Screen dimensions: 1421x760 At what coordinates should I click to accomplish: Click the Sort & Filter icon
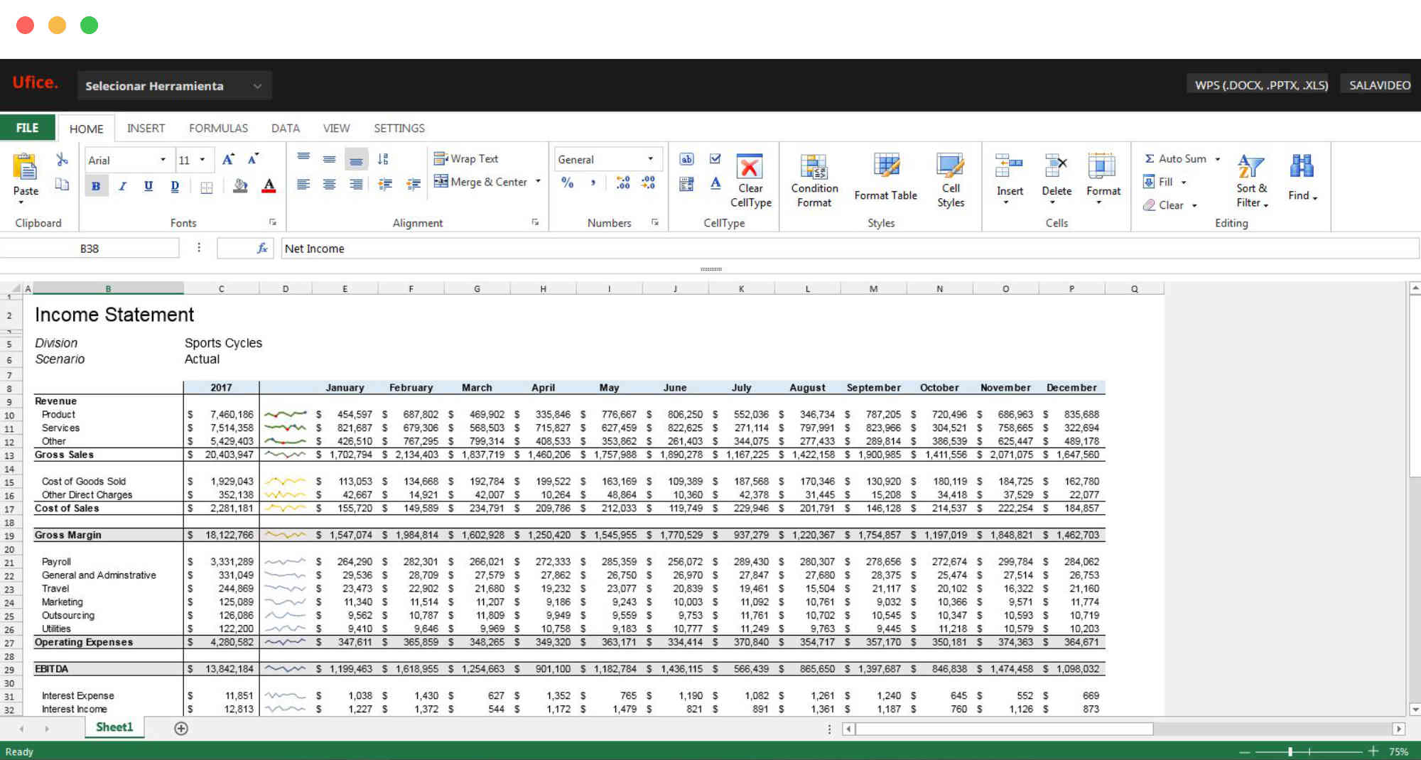(x=1250, y=168)
